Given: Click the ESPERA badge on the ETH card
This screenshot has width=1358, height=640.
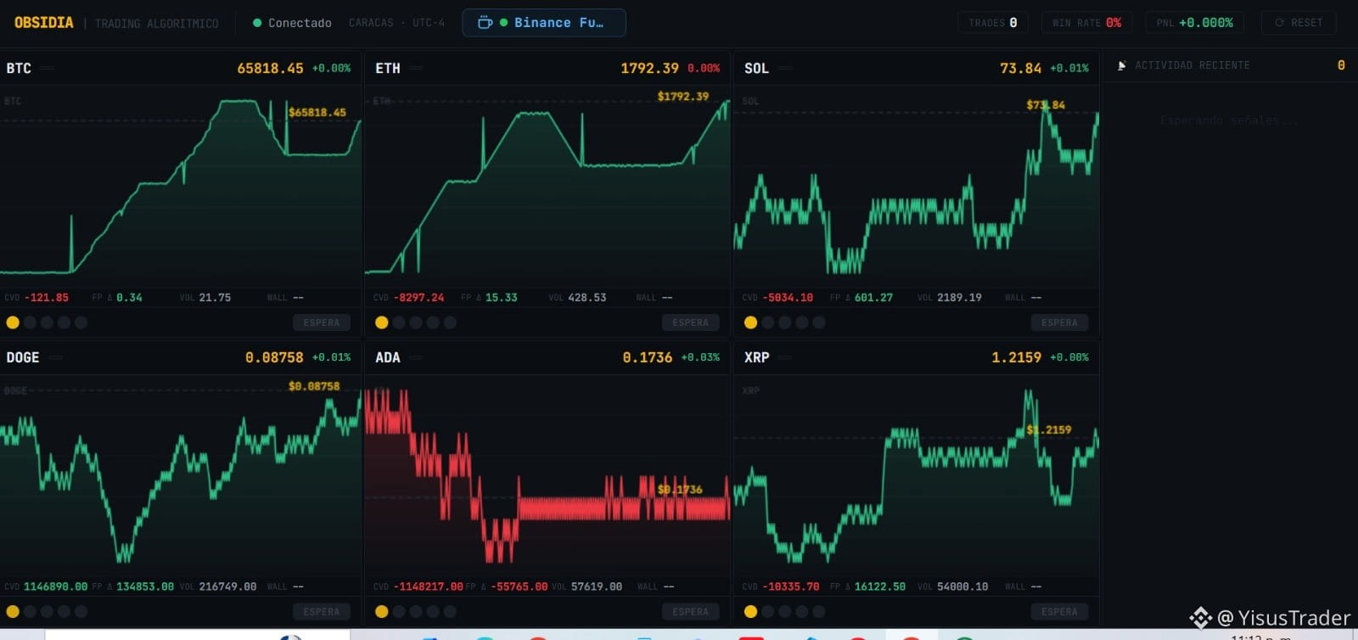Looking at the screenshot, I should pos(691,323).
